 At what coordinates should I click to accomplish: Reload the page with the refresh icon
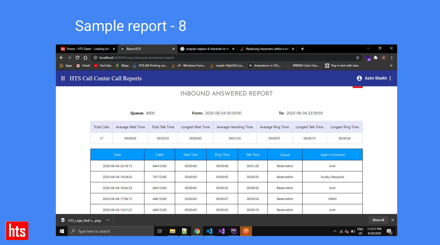77,58
